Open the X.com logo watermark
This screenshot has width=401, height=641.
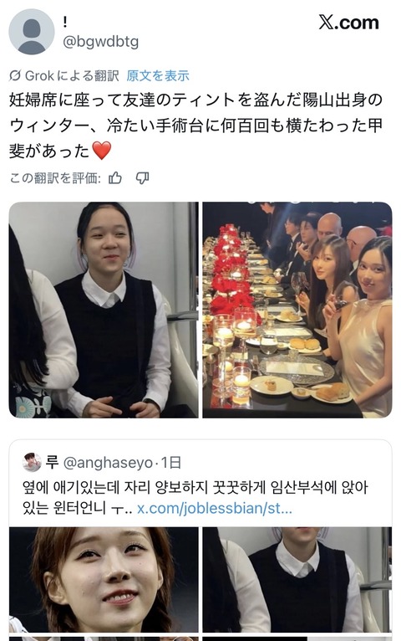click(348, 23)
